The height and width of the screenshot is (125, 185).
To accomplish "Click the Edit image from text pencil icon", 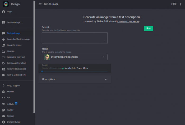I will tap(3, 63).
